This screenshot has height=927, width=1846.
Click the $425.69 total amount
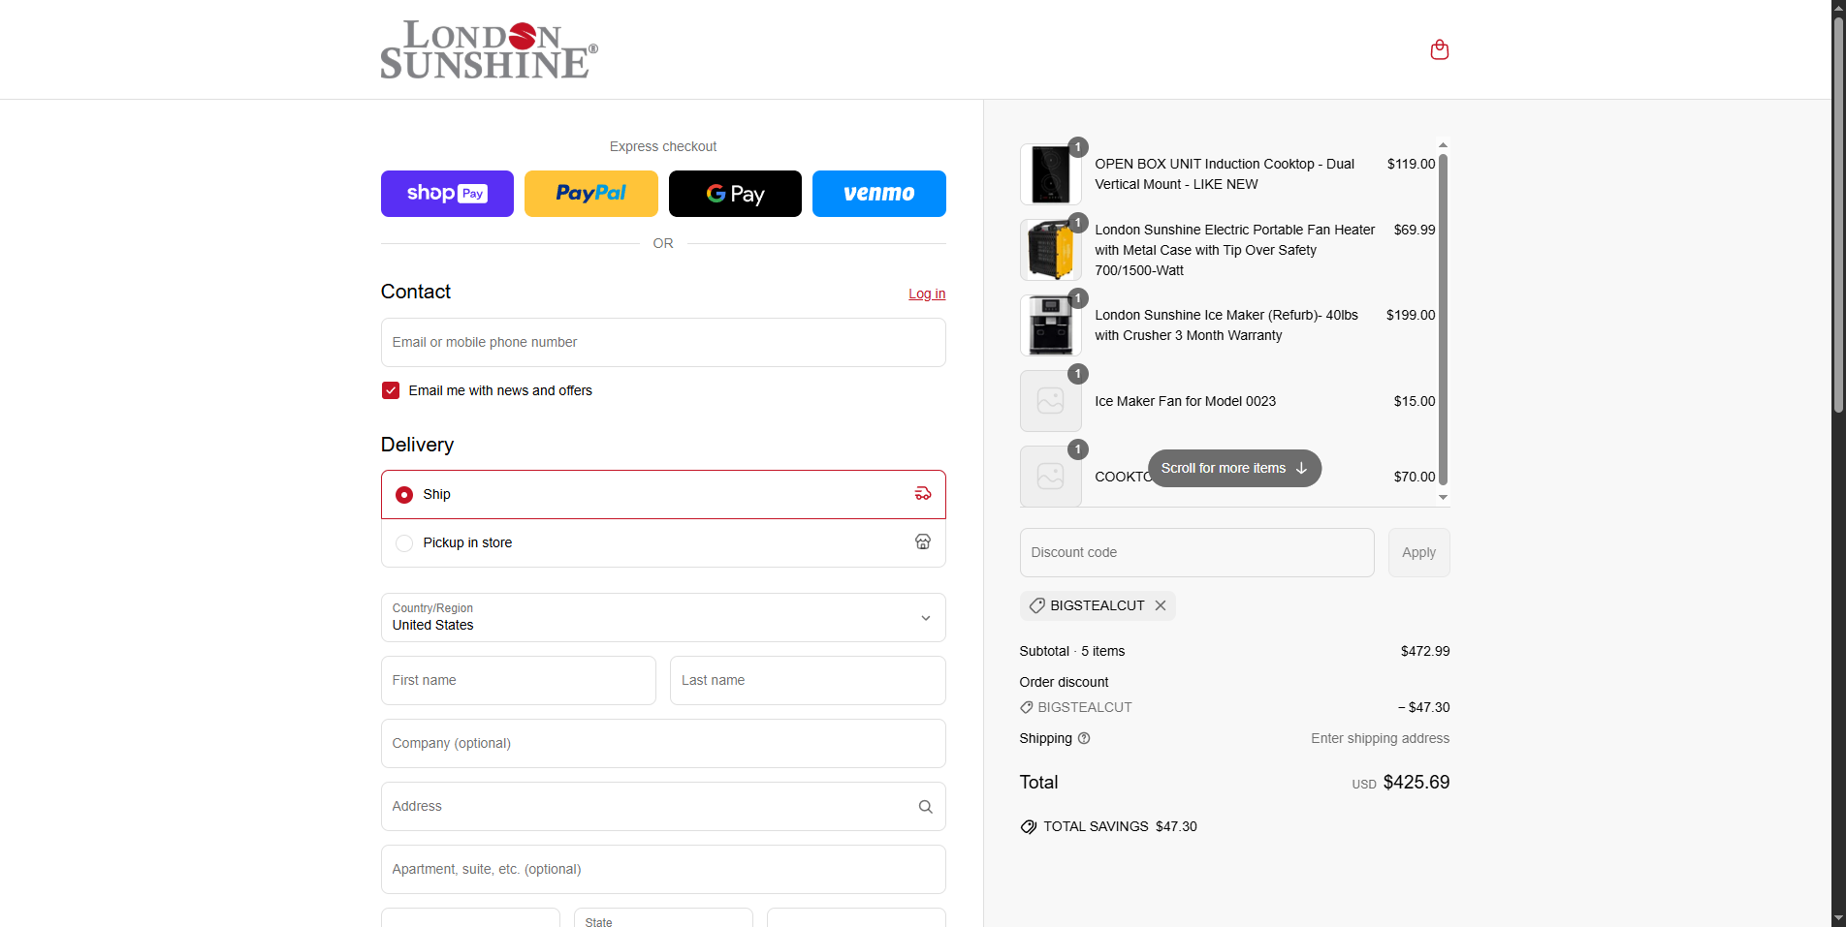[x=1416, y=782]
